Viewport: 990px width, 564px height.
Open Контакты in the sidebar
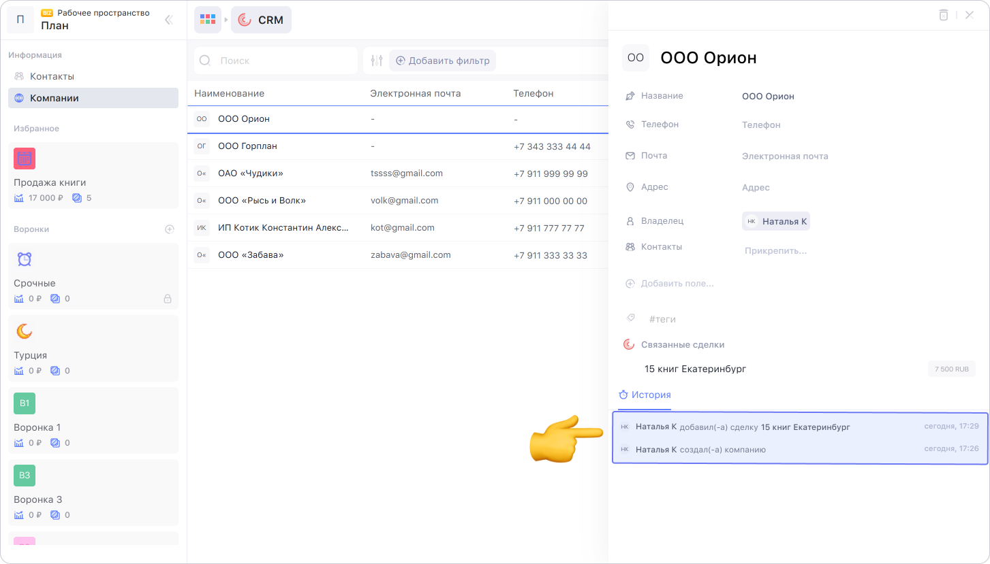52,76
